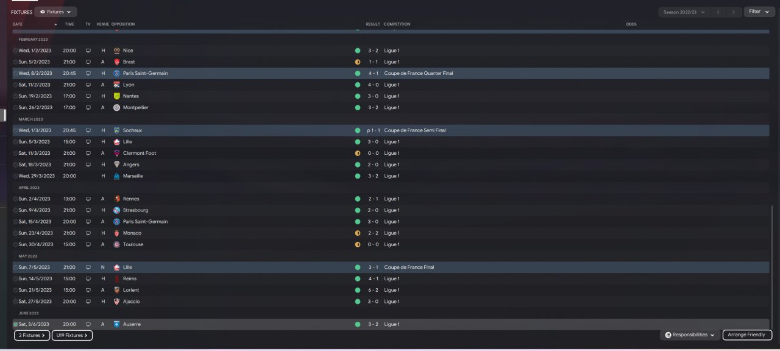Click the Strasbourg club badge
The width and height of the screenshot is (780, 351).
116,210
